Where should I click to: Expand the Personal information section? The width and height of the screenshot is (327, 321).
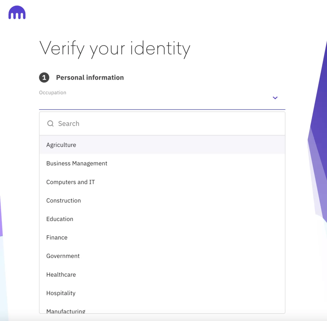(x=90, y=77)
